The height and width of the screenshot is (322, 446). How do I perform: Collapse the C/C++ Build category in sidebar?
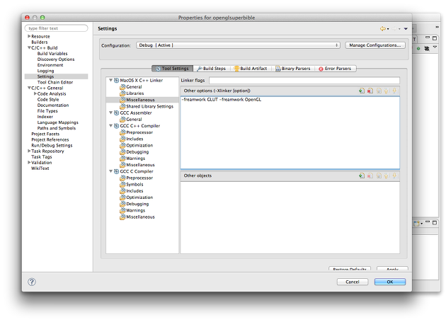coord(29,48)
